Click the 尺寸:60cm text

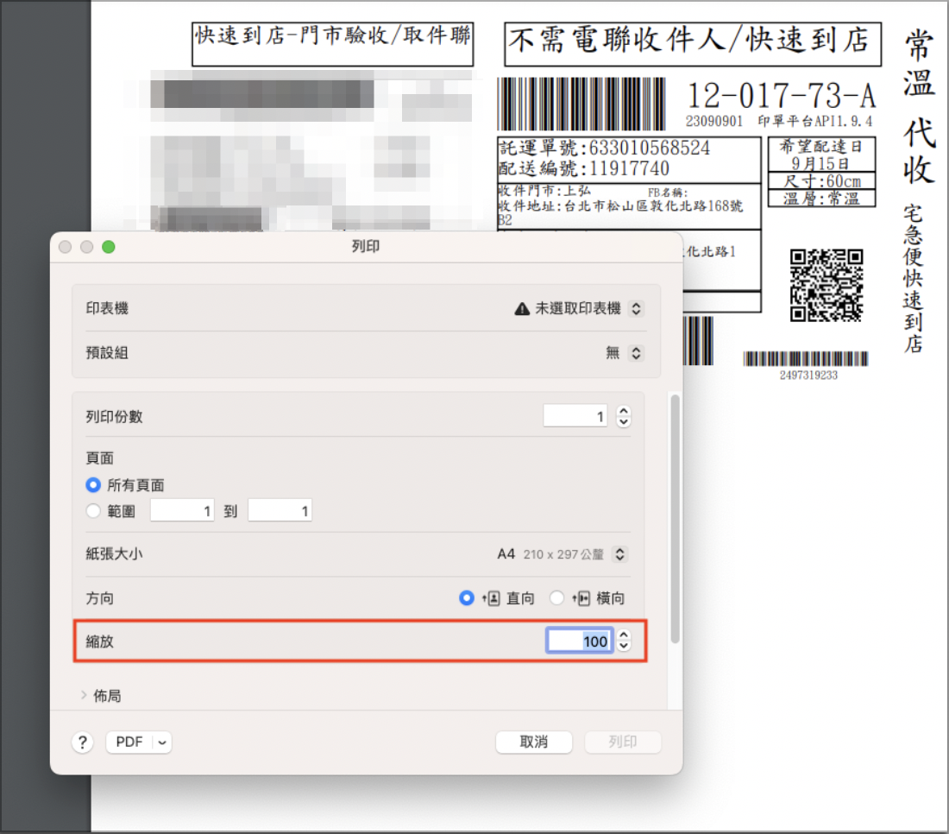click(x=822, y=181)
